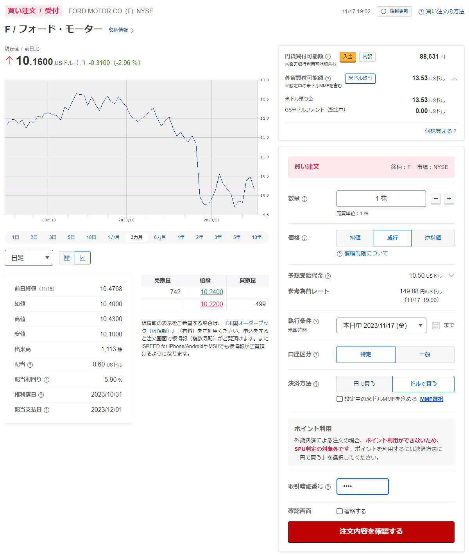Open help icon next to 取引暗証番号
This screenshot has width=469, height=555.
point(328,487)
